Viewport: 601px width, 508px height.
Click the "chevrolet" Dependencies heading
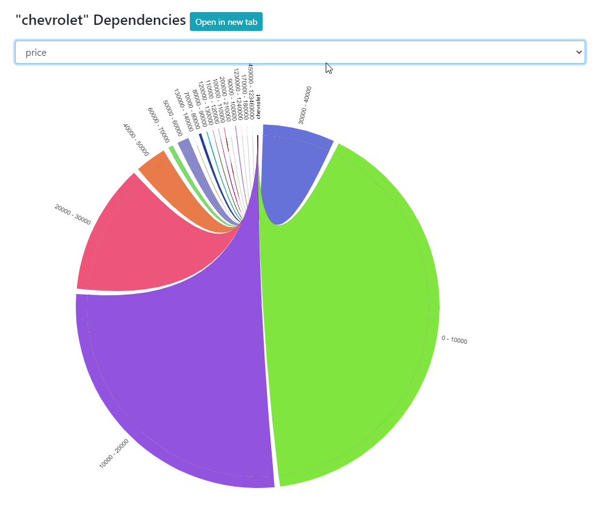pyautogui.click(x=101, y=20)
